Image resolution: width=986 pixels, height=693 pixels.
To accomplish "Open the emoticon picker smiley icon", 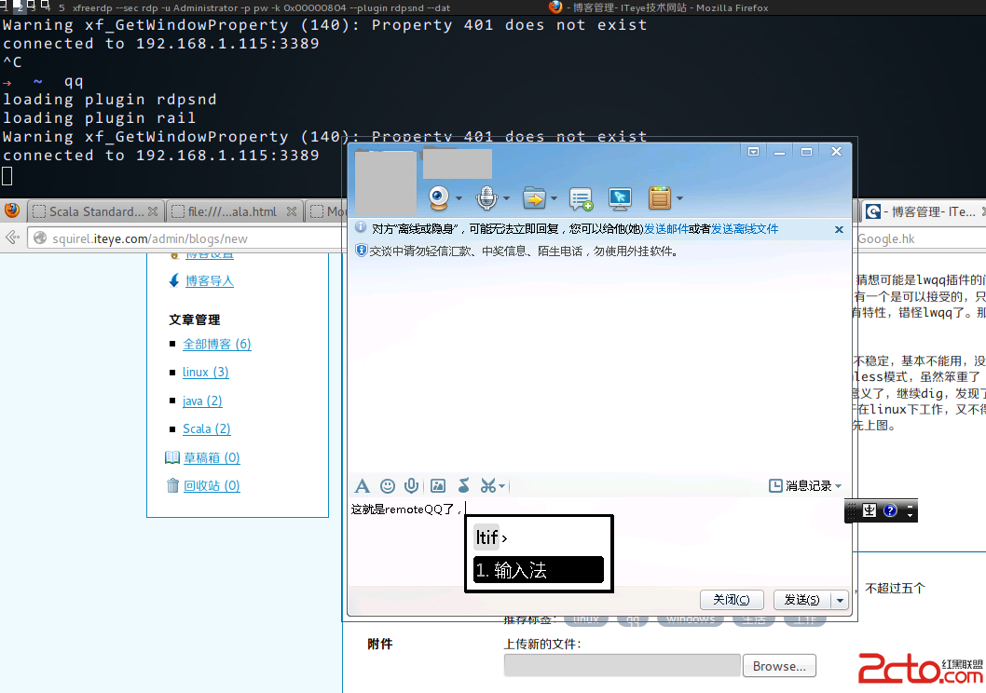I will 388,485.
